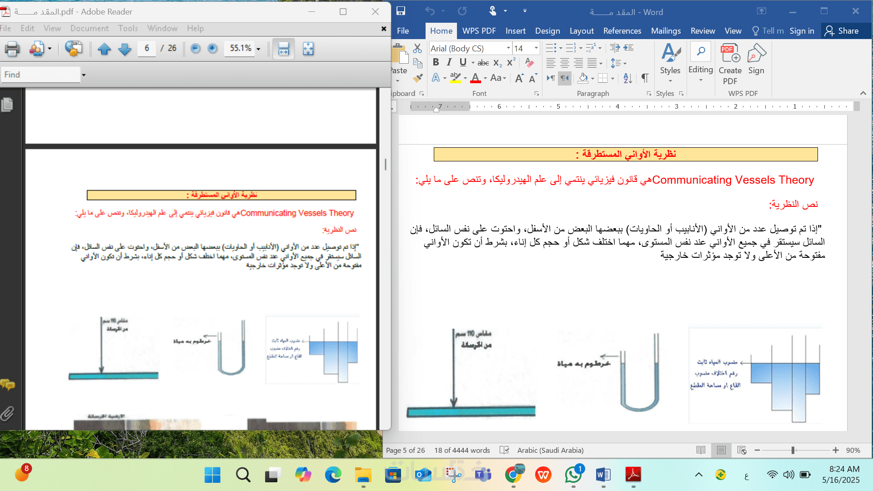Go to next page in Adobe Reader

pyautogui.click(x=125, y=49)
